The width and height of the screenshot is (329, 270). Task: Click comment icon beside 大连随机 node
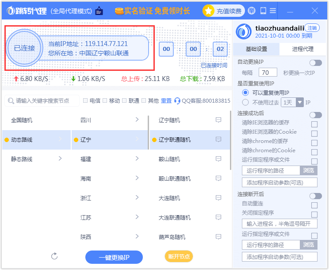tap(218, 198)
